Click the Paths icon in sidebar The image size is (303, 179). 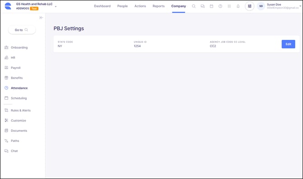pos(6,141)
